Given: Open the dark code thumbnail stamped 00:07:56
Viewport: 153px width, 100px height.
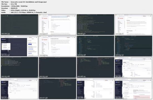Looking at the screenshot, I should 58,89.
